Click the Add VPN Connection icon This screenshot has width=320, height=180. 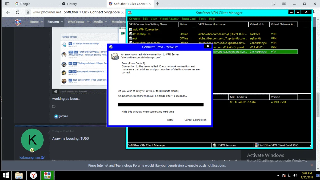(x=130, y=29)
